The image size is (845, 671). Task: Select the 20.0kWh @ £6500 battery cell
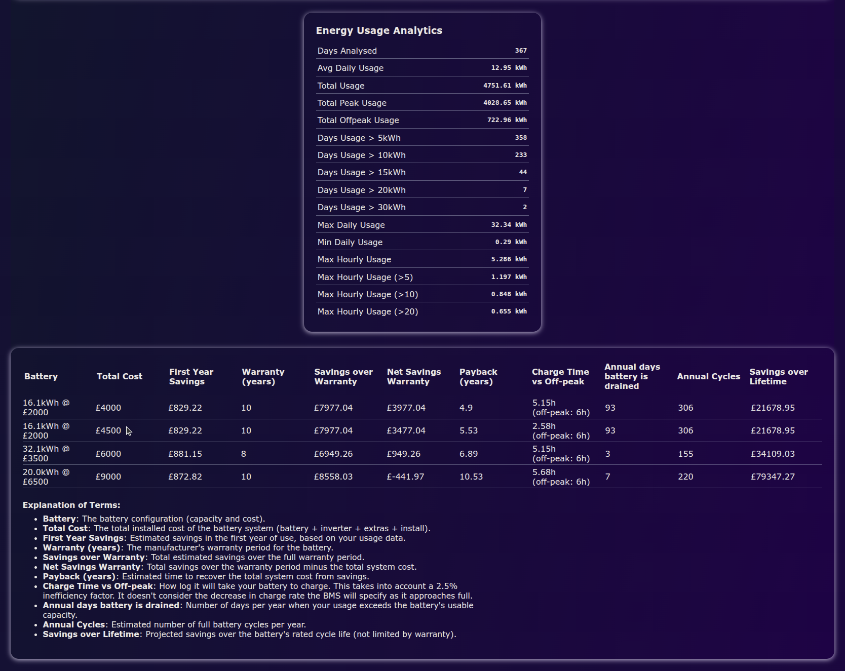click(x=46, y=477)
